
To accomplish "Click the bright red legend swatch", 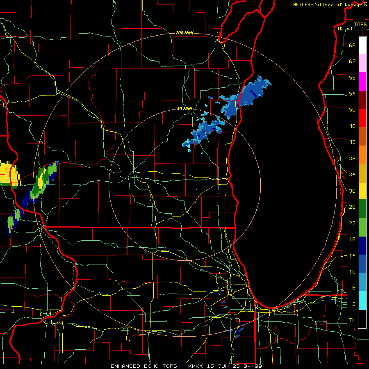I will 362,118.
